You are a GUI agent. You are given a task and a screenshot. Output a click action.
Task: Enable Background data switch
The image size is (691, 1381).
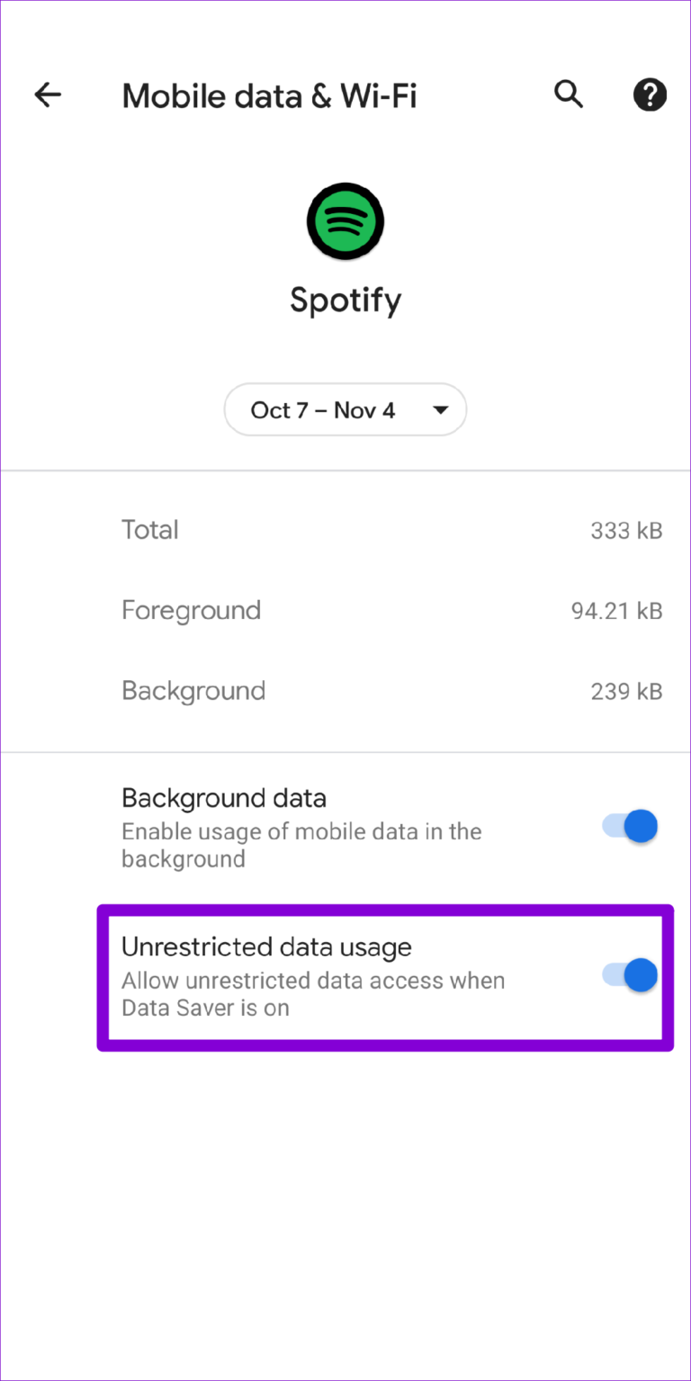(626, 826)
